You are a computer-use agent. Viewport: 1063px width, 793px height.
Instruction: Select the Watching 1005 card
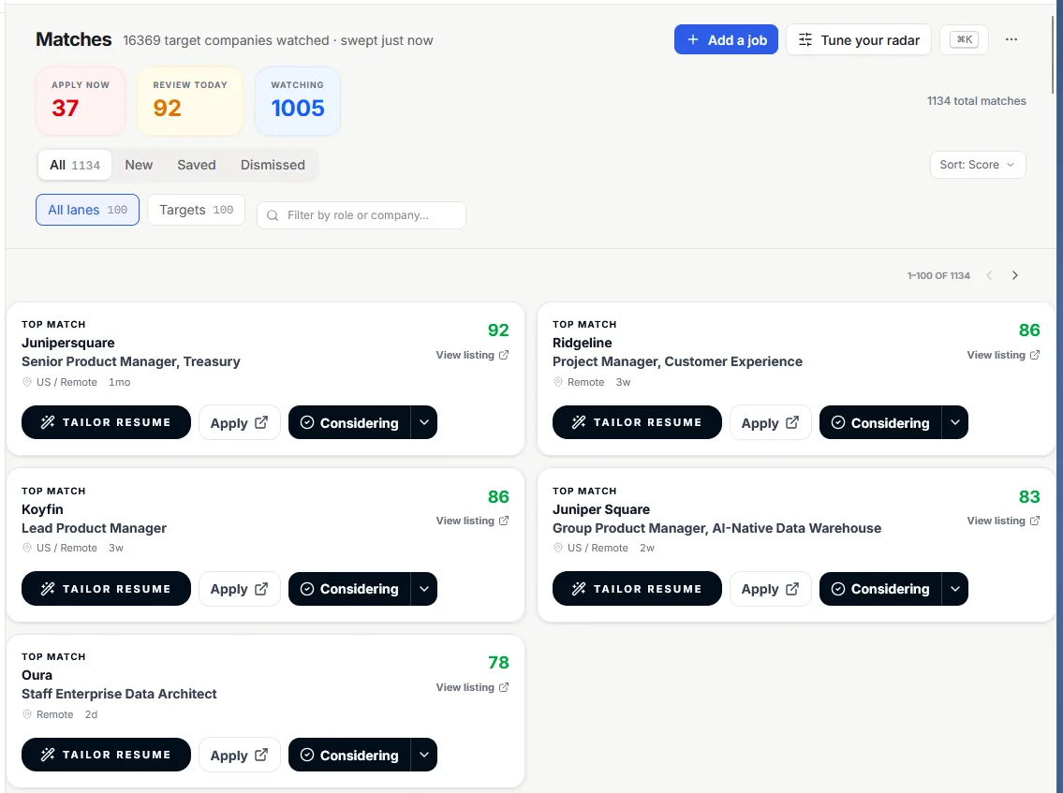[x=298, y=101]
